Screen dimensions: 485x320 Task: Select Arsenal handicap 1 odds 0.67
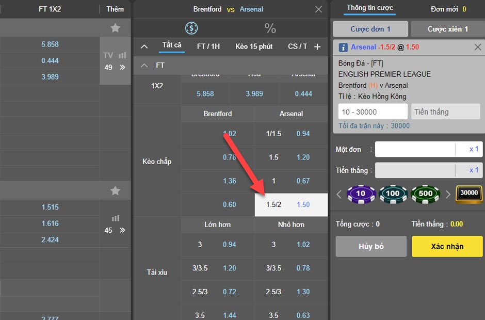click(291, 181)
